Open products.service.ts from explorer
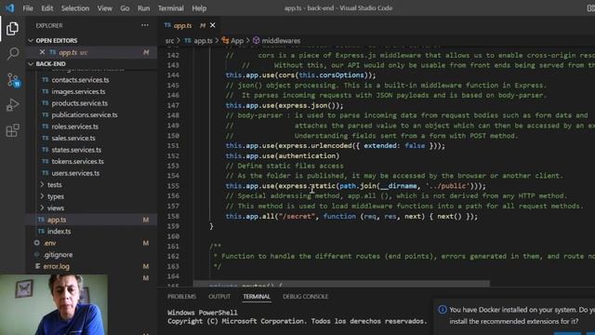This screenshot has width=595, height=335. [80, 103]
